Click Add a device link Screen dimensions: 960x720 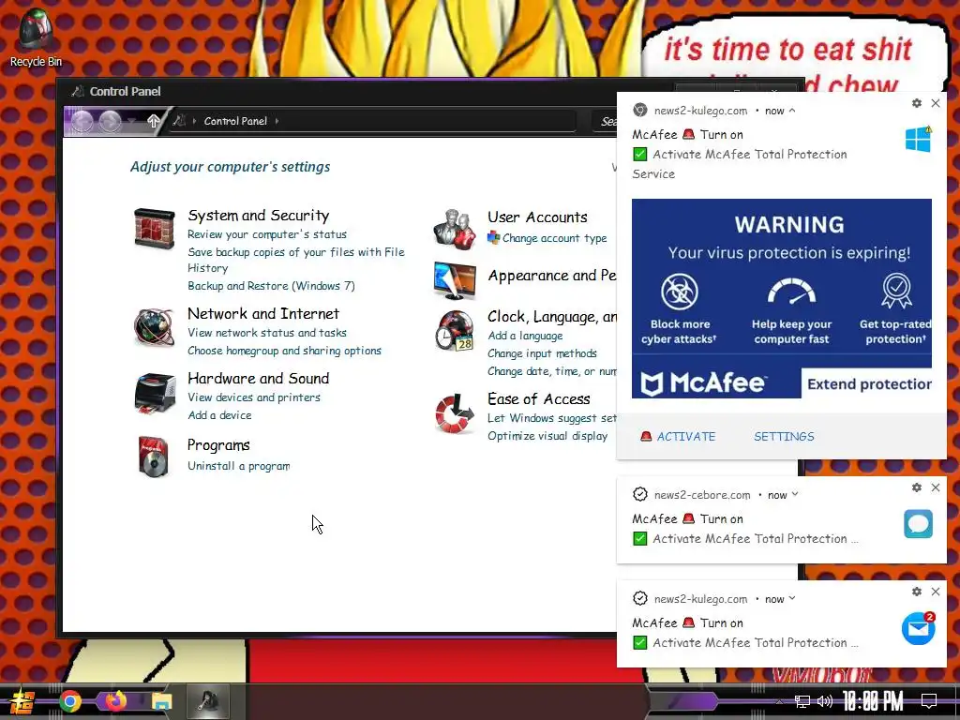coord(219,415)
